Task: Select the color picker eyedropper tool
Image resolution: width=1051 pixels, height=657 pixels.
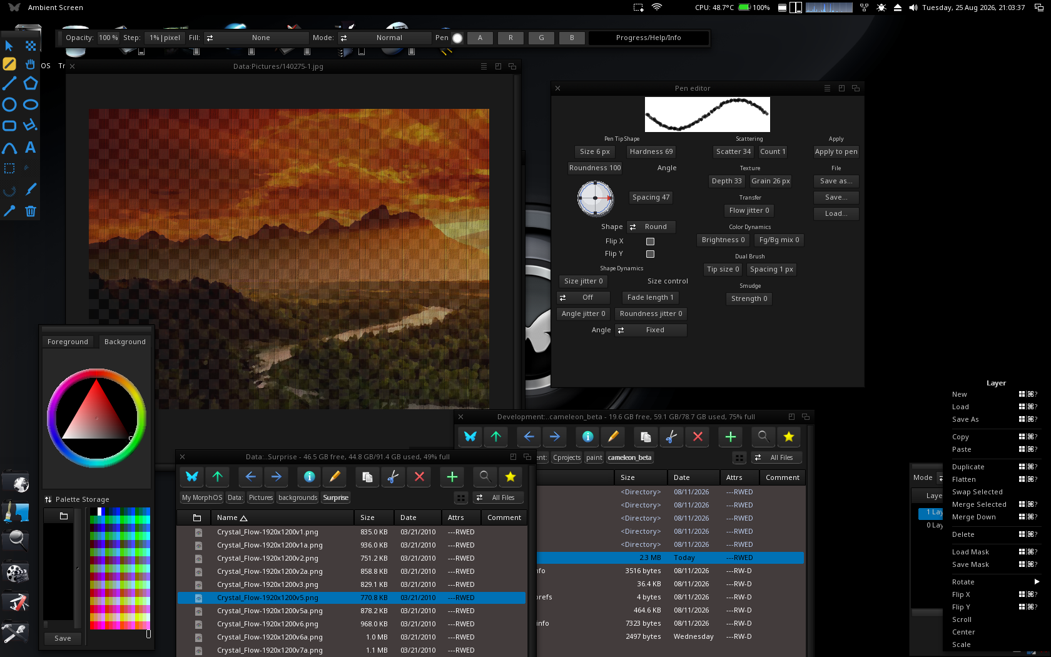Action: 9,211
